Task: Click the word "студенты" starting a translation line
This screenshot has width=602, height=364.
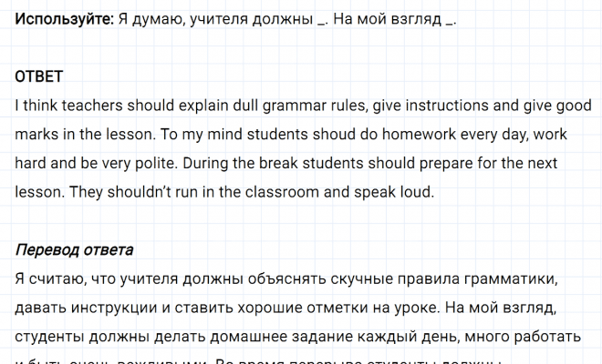Action: pyautogui.click(x=49, y=337)
